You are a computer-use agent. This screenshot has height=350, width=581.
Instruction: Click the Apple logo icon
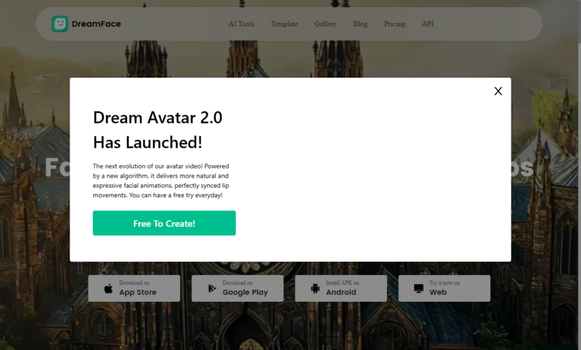tap(108, 288)
